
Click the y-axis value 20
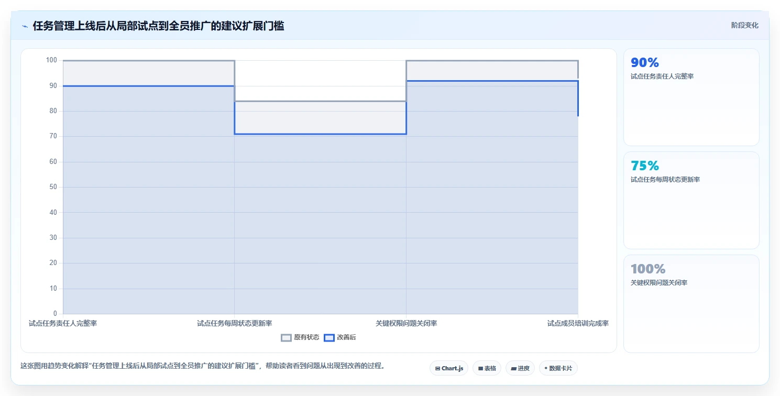53,263
